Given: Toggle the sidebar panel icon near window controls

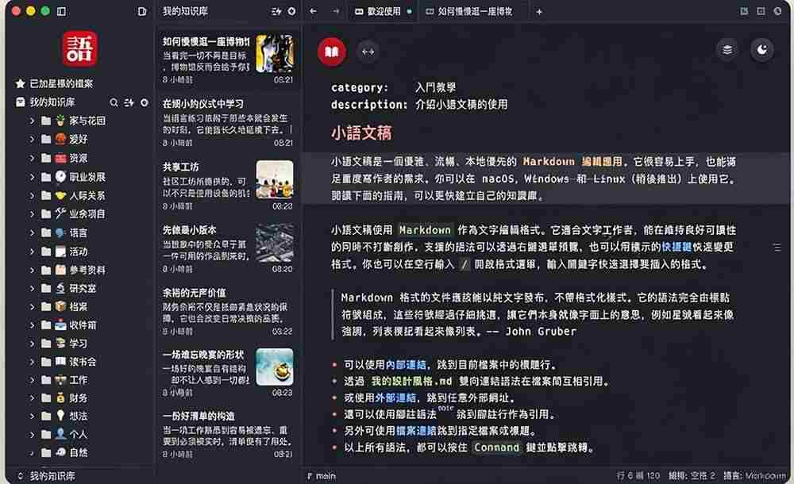Looking at the screenshot, I should pos(61,11).
